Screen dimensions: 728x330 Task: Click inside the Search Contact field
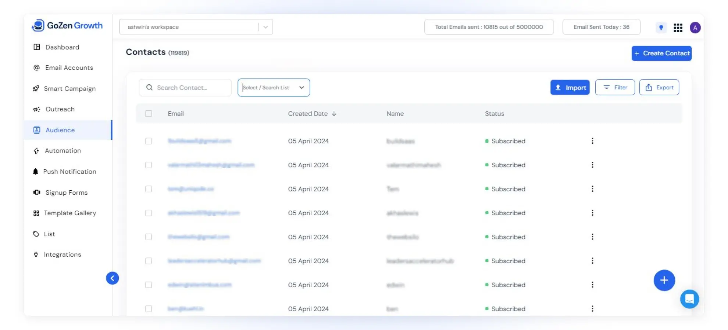click(x=185, y=87)
